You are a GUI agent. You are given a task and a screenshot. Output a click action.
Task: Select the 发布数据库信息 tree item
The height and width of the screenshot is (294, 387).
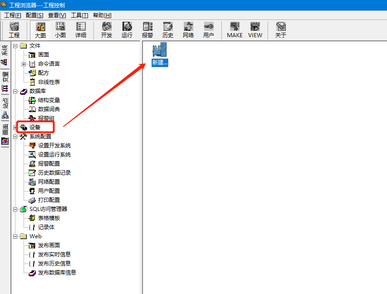(57, 273)
